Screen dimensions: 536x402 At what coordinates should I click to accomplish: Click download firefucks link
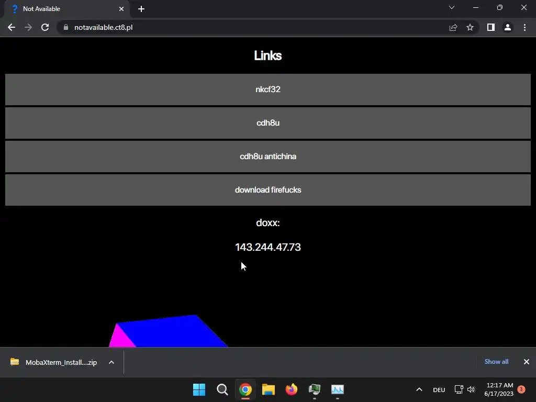click(x=268, y=190)
